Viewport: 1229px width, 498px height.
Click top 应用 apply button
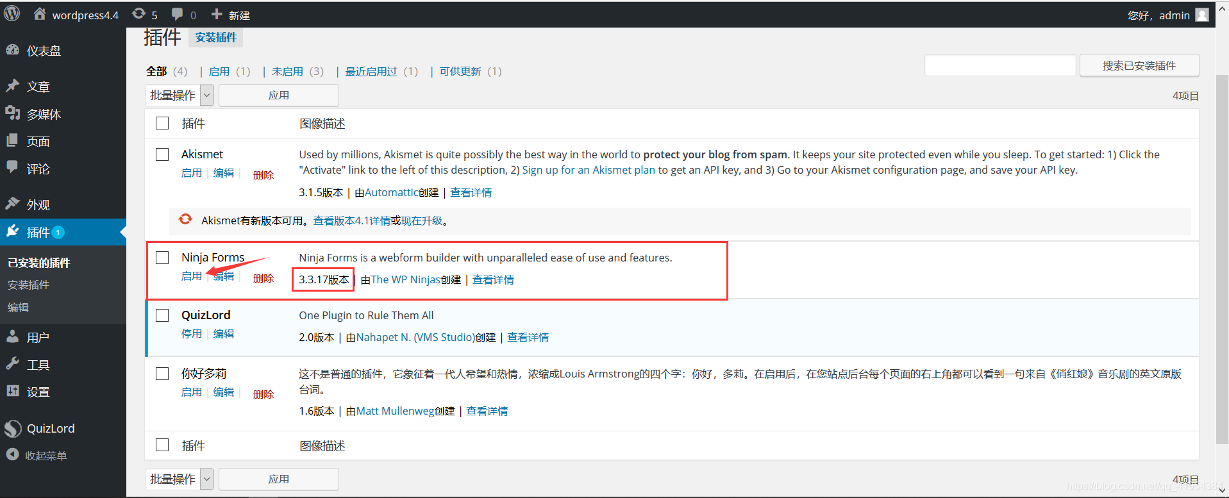279,95
